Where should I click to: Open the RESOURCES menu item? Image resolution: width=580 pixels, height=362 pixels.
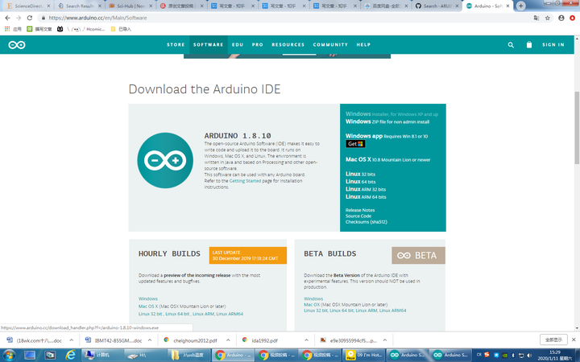click(288, 45)
